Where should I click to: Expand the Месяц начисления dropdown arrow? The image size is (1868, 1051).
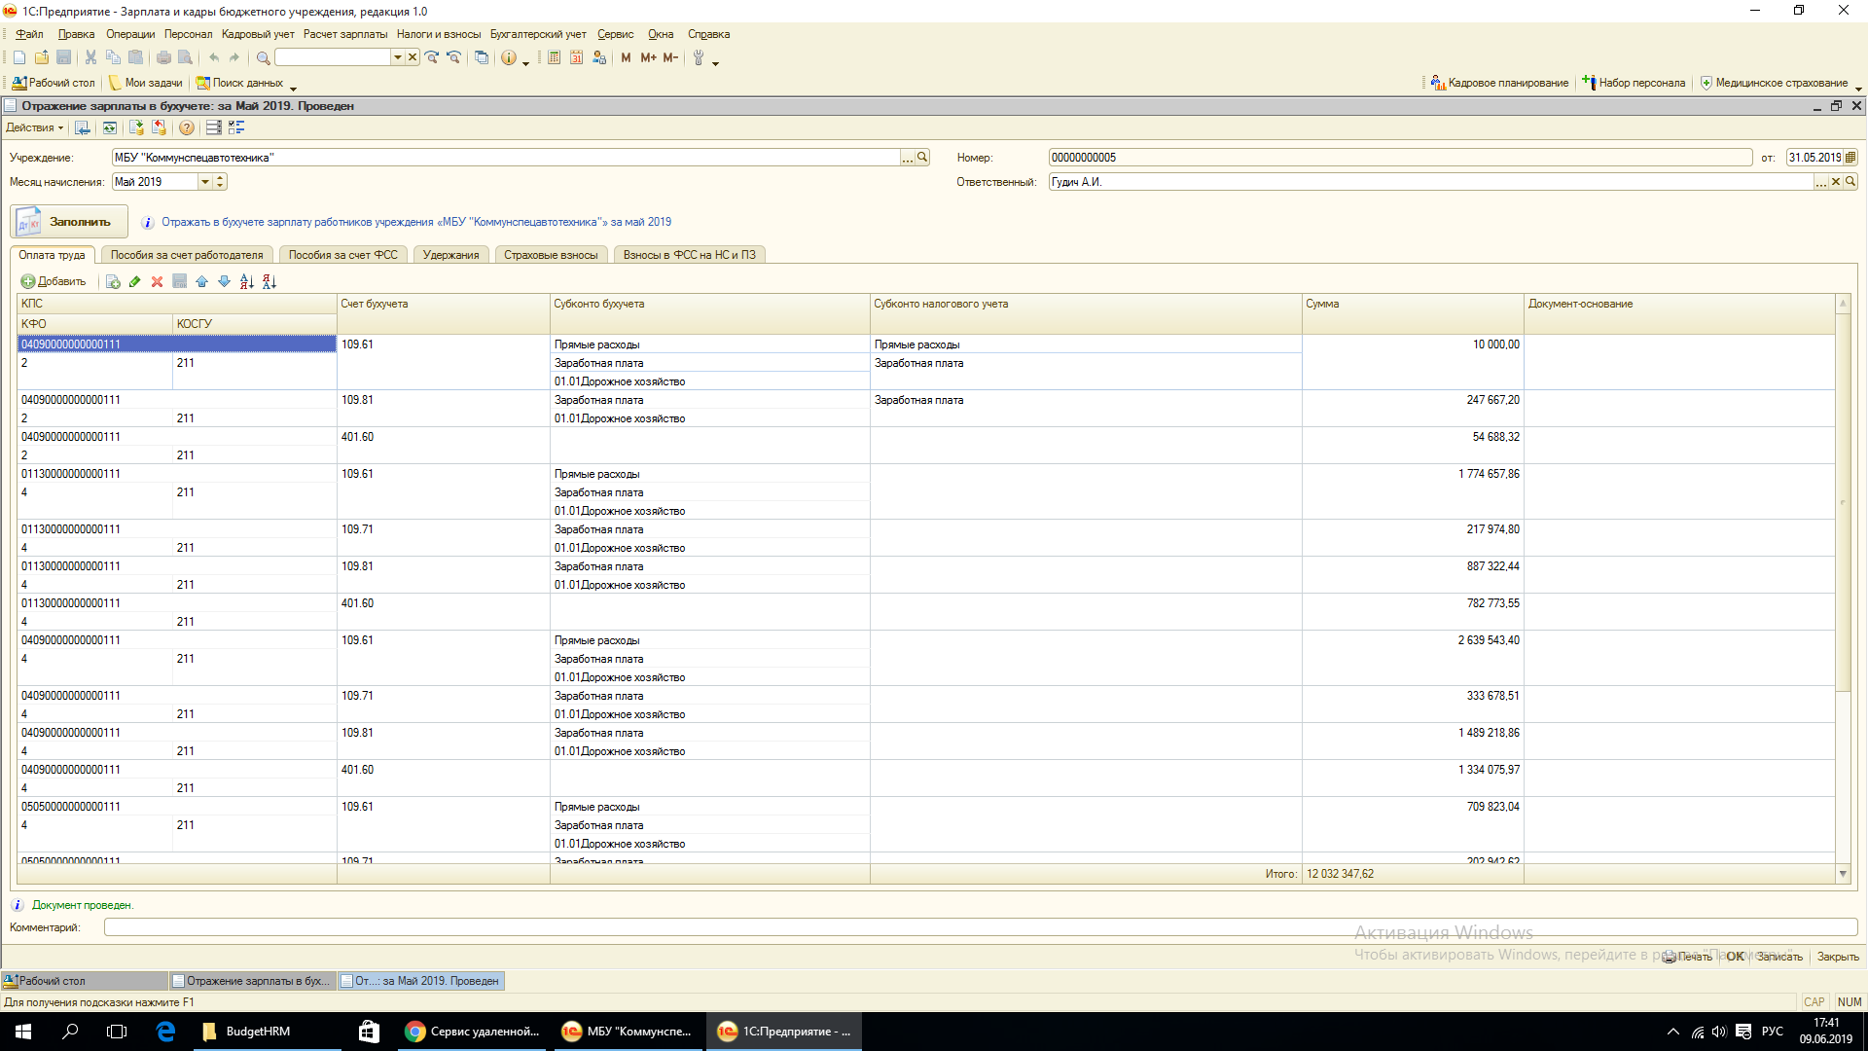pyautogui.click(x=204, y=182)
